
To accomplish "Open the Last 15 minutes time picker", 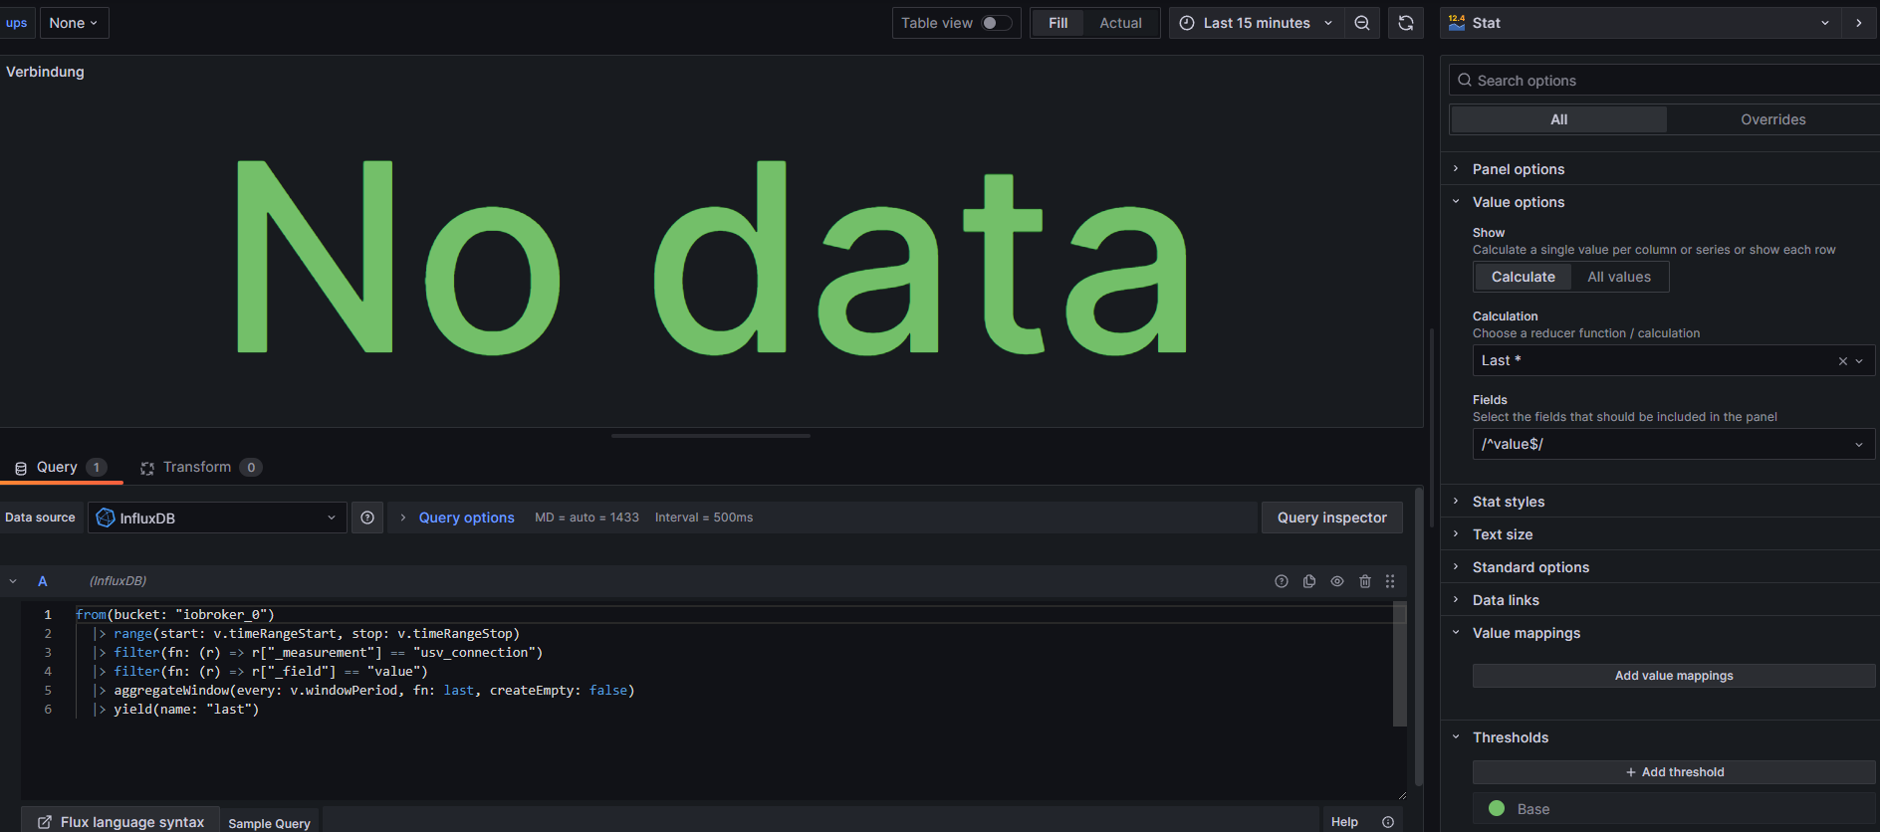I will (x=1256, y=23).
